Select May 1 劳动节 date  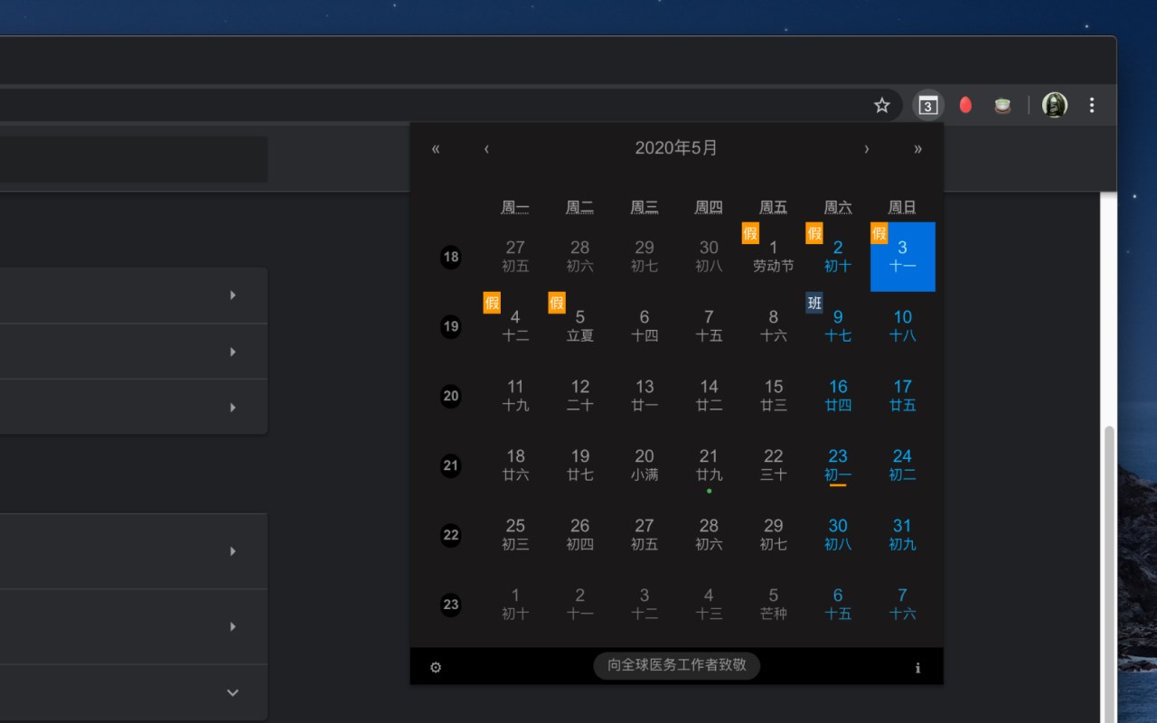[773, 257]
